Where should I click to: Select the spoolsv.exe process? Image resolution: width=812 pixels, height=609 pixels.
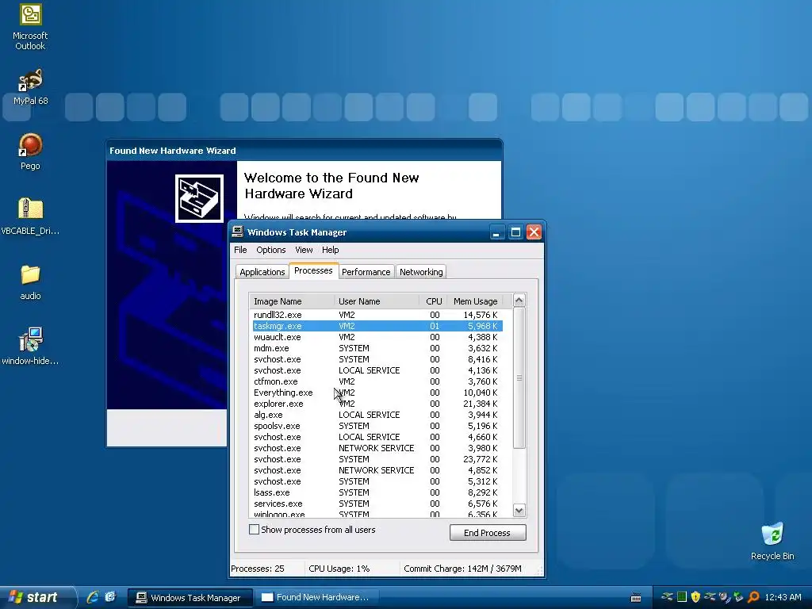(x=377, y=426)
